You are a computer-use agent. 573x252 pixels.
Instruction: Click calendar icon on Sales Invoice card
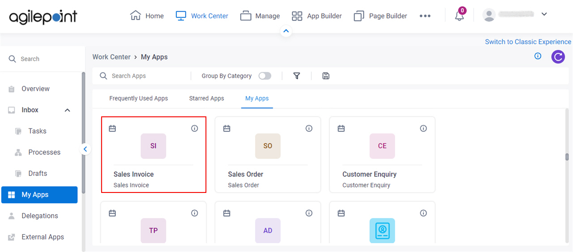[x=112, y=128]
